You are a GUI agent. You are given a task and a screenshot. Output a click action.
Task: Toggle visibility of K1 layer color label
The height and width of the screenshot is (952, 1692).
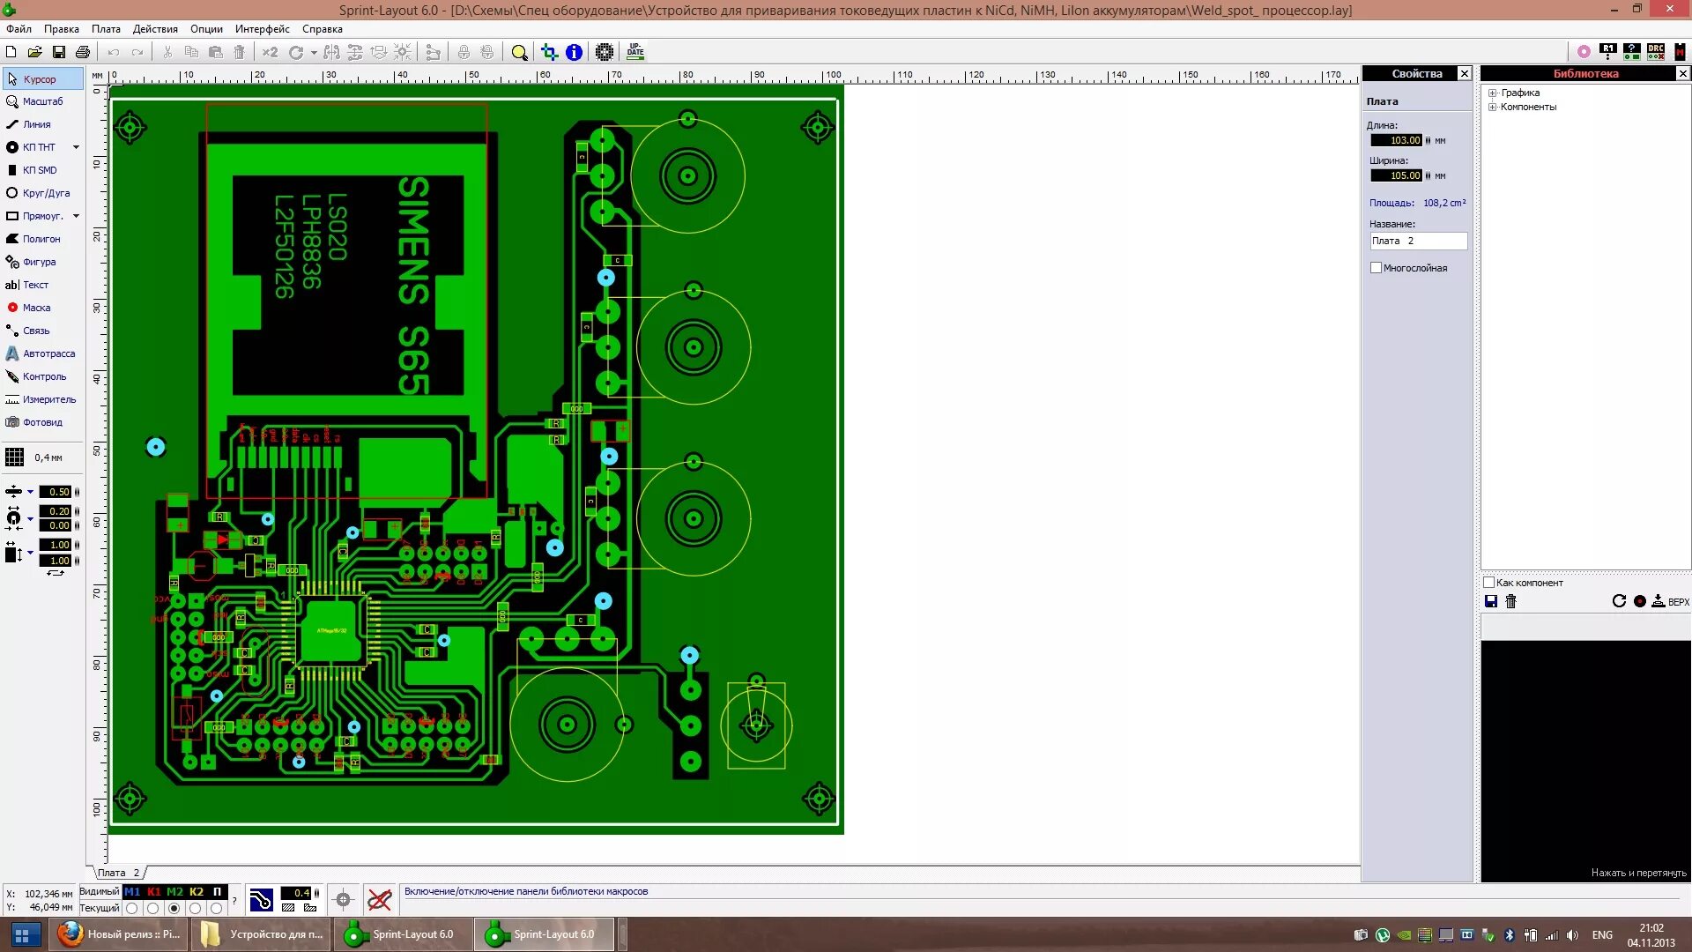pos(153,892)
